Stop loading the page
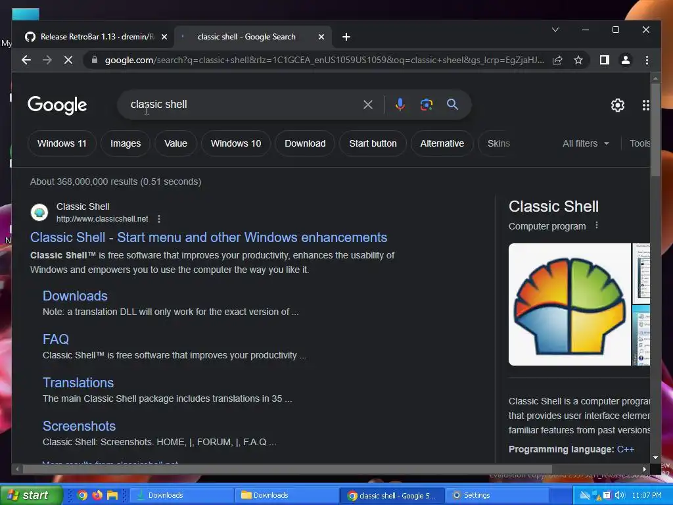The image size is (673, 505). point(68,60)
